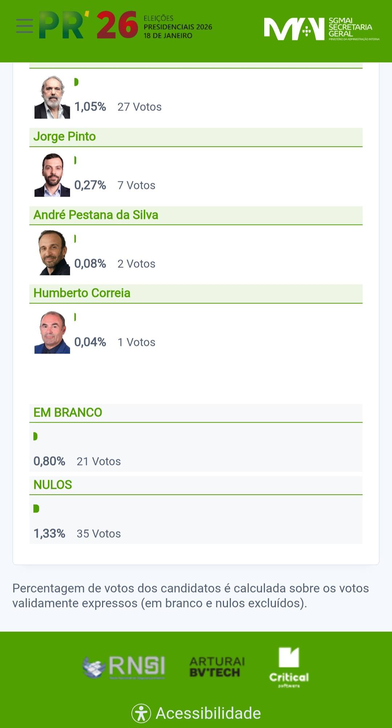Click the bearded candidate photo with 1,05%

point(52,97)
